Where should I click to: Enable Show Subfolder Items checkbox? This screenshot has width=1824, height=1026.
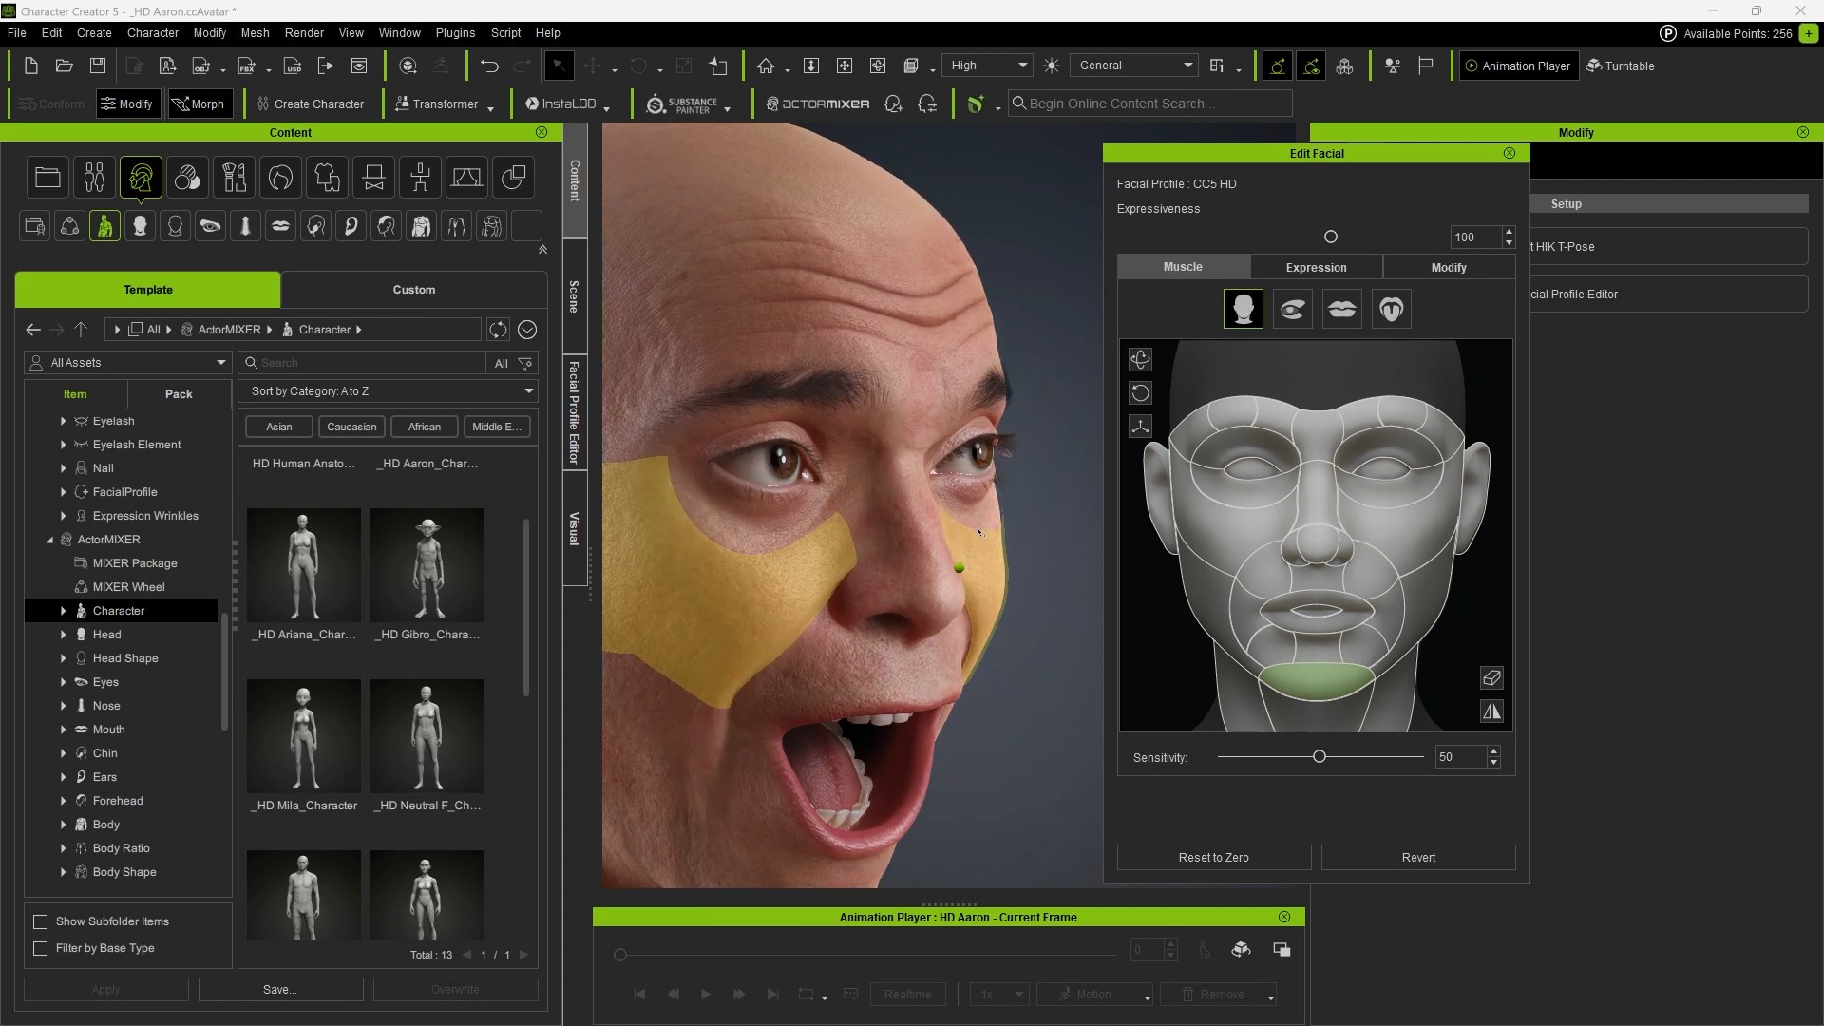(41, 921)
